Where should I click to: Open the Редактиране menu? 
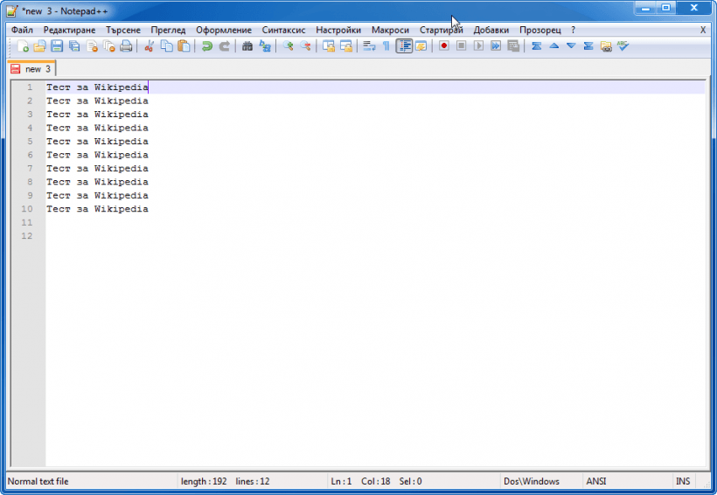pyautogui.click(x=69, y=30)
